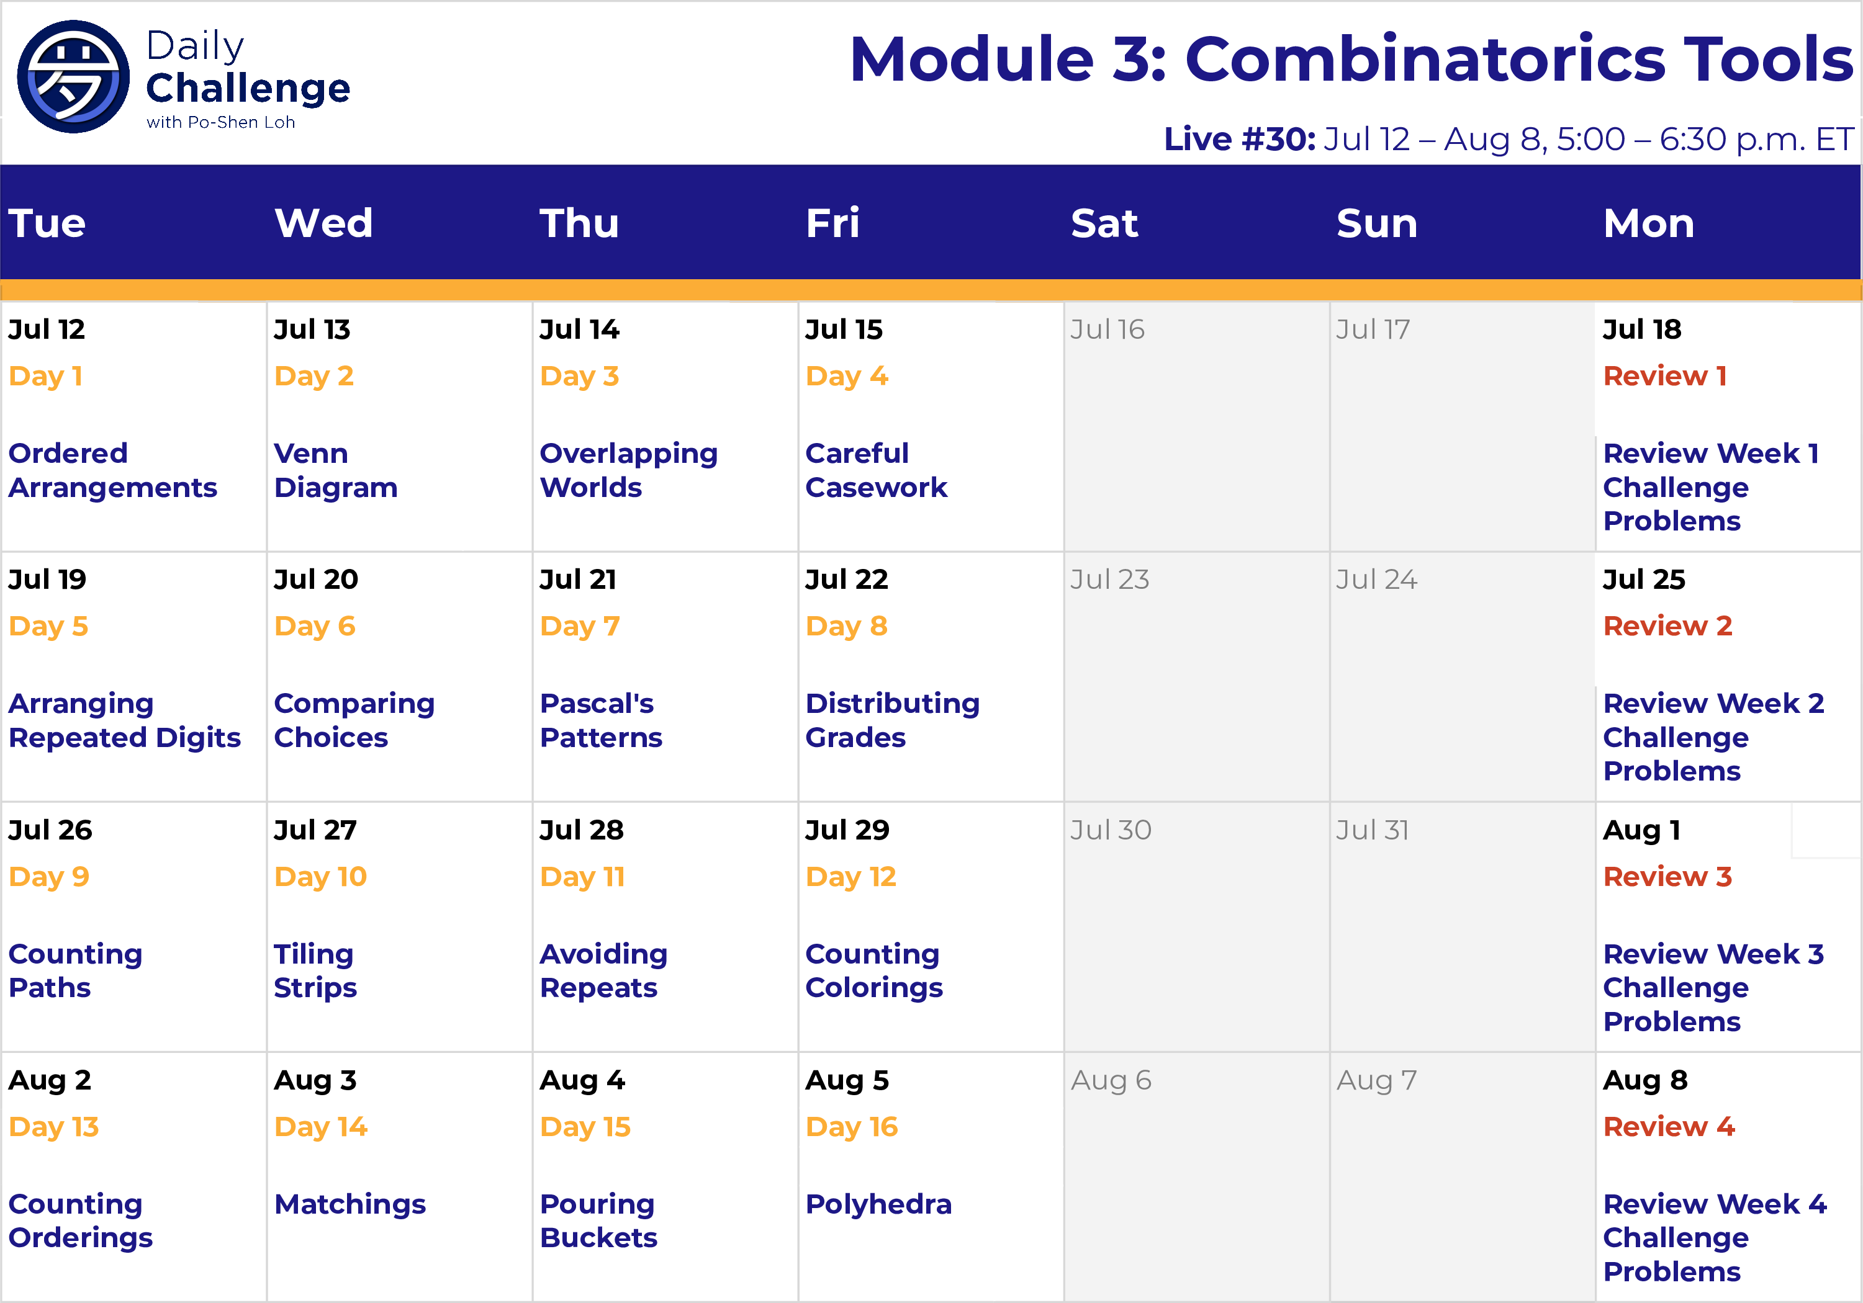Click the Review 4 label
1863x1303 pixels.
pos(1668,1126)
